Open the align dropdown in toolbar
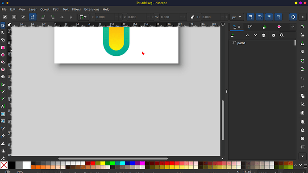 pos(83,17)
